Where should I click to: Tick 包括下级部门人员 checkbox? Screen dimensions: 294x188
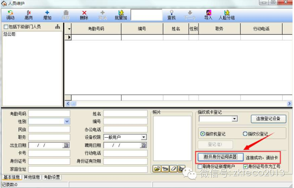coord(6,27)
